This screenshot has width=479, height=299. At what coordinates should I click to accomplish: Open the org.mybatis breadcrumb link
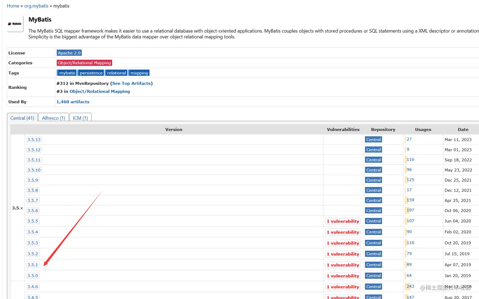(x=36, y=6)
